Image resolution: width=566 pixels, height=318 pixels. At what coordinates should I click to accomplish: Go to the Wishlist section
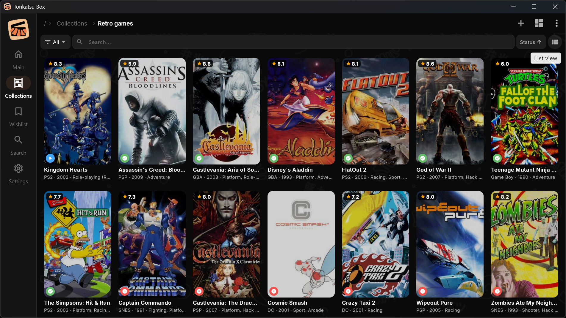18,117
